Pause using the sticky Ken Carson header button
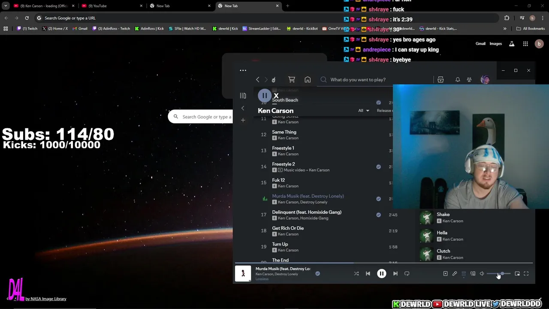Viewport: 549px width, 309px height. tap(265, 96)
